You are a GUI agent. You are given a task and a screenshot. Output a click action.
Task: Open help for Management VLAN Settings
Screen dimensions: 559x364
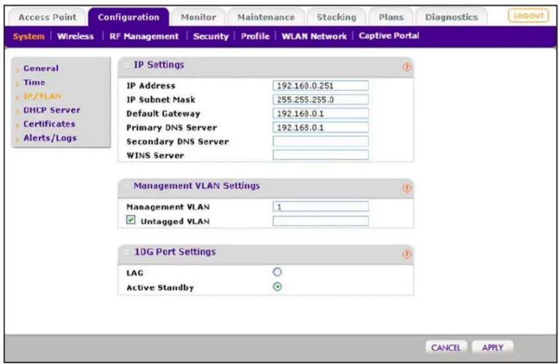tap(407, 188)
